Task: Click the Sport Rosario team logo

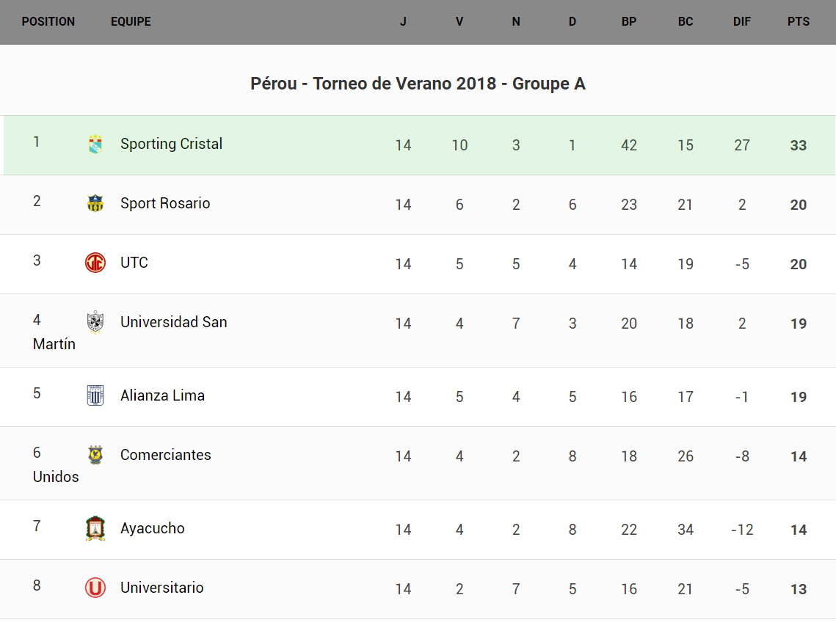Action: 95,203
